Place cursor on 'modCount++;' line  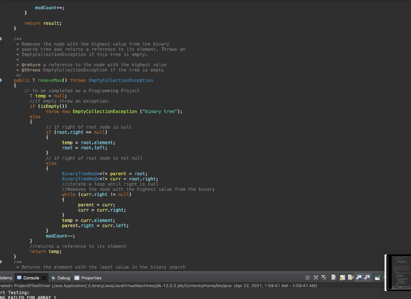tap(49, 8)
